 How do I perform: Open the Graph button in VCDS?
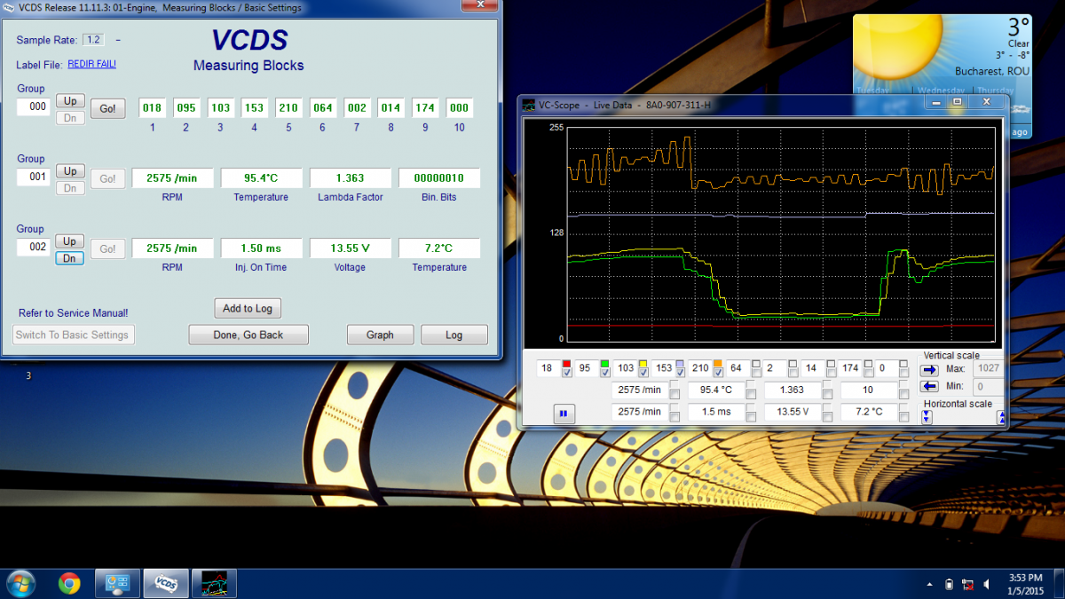coord(380,335)
